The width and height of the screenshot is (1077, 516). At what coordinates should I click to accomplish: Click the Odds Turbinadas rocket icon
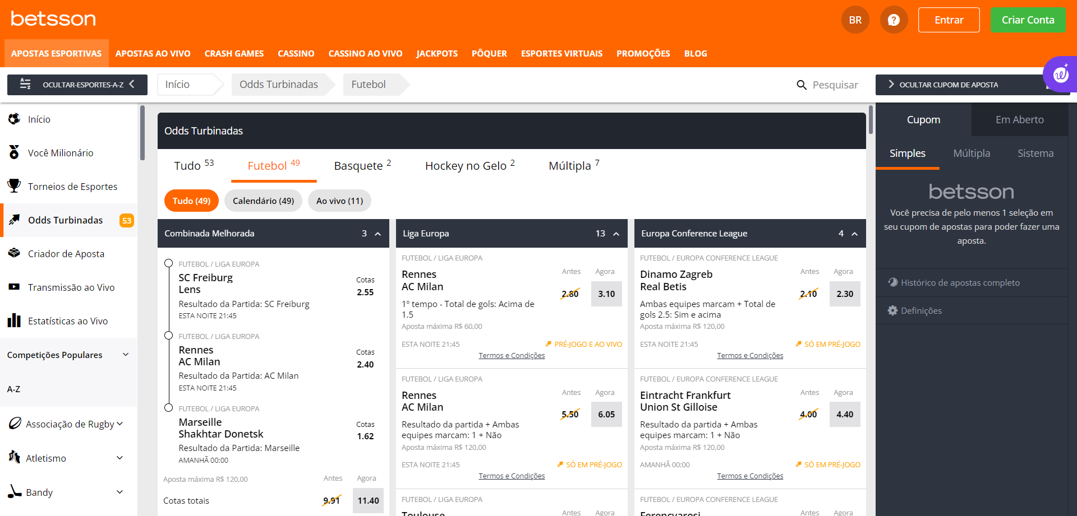tap(15, 220)
